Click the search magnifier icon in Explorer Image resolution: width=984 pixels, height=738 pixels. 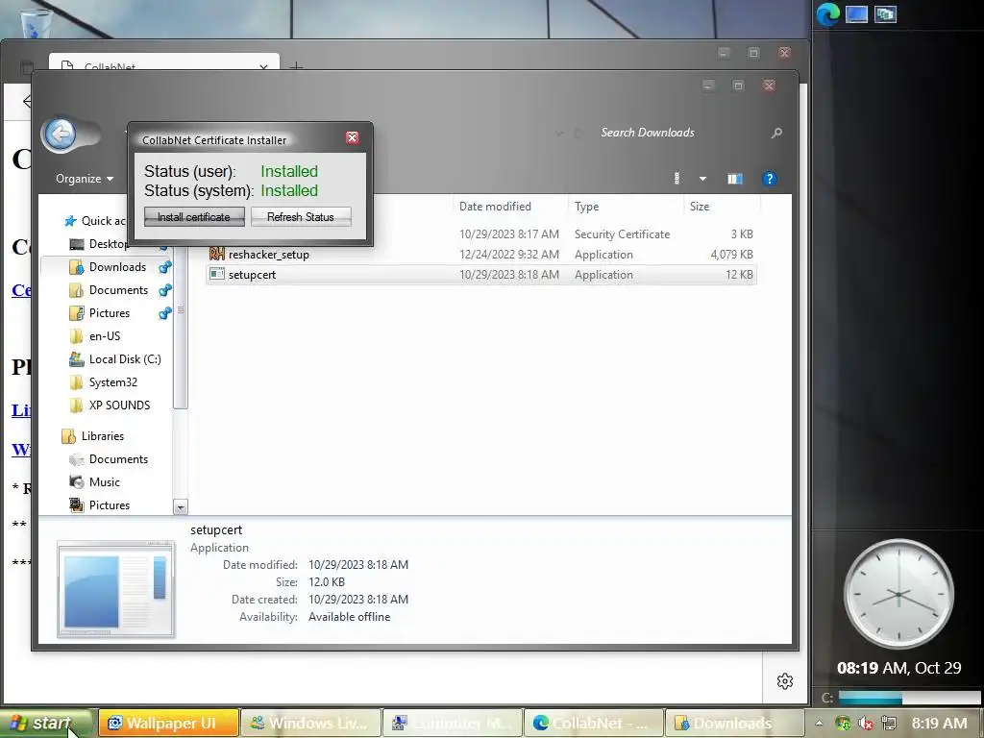(776, 133)
